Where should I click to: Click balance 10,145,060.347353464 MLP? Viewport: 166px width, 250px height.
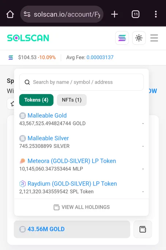coord(51,169)
